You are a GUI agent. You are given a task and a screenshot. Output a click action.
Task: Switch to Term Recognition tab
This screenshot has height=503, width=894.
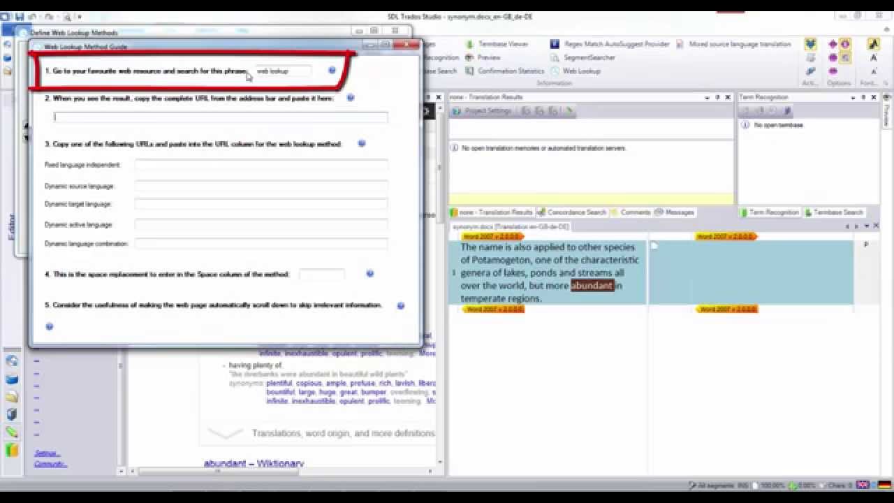click(769, 212)
